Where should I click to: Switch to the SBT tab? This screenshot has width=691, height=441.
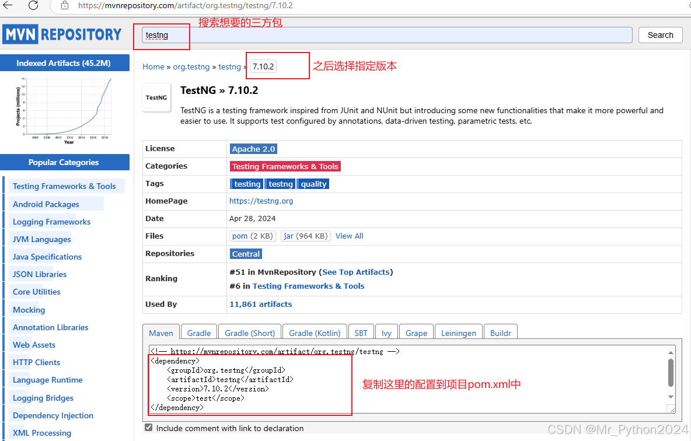coord(361,332)
